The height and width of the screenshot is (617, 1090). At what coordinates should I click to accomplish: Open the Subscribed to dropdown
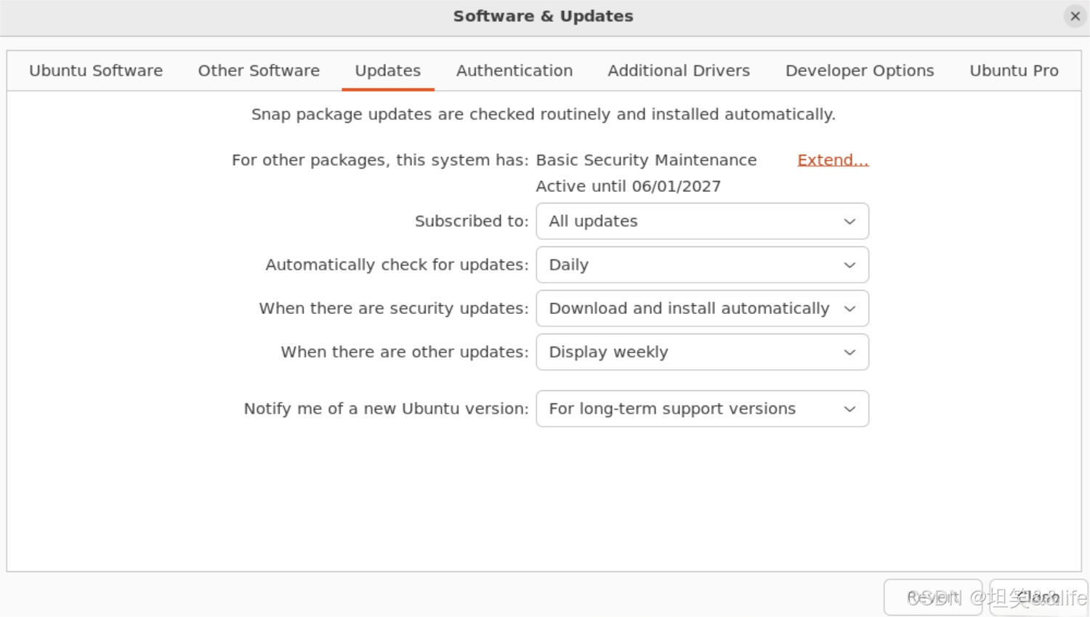pos(703,221)
